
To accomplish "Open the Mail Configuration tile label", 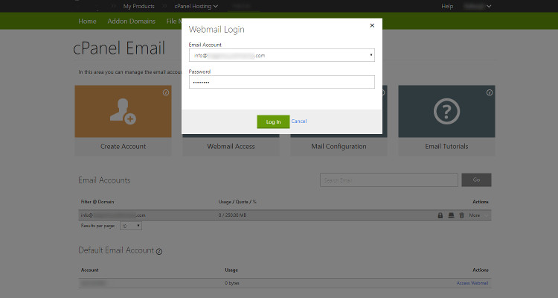I will [x=339, y=146].
